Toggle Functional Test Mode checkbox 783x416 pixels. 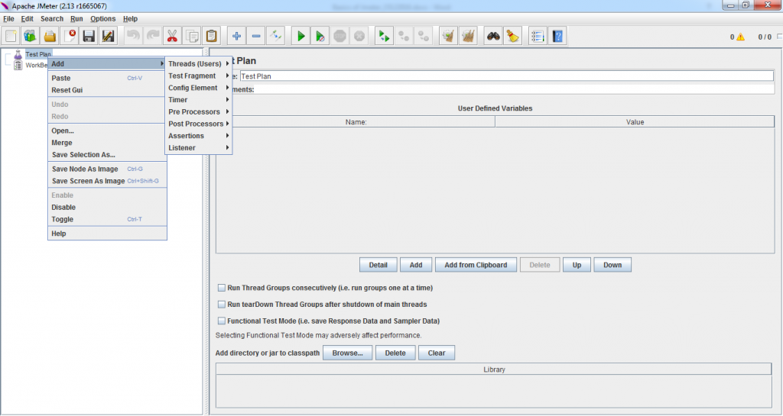[222, 321]
